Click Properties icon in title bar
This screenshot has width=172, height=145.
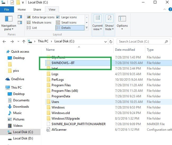[12, 2]
